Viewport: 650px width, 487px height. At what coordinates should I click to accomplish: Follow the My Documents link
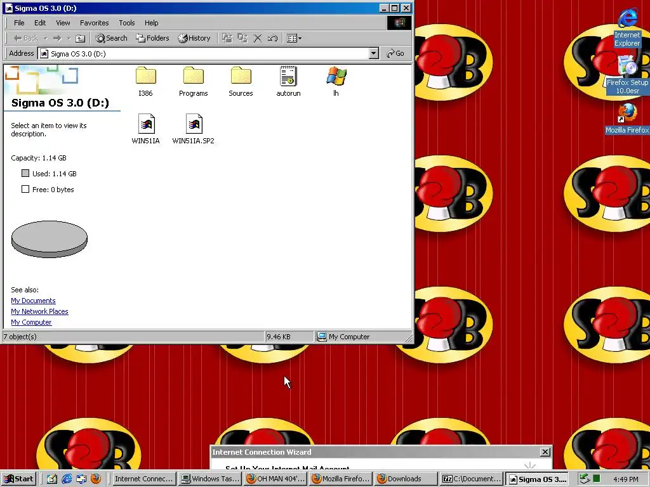click(33, 301)
